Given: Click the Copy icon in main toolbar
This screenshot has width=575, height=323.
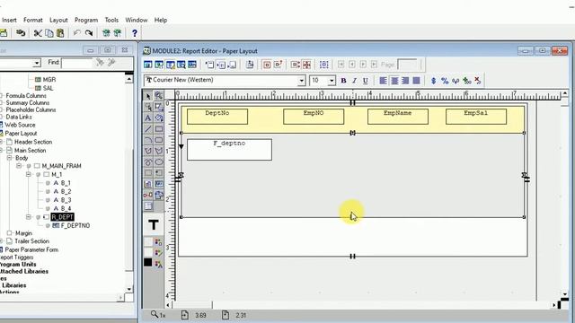Looking at the screenshot, I should click(x=49, y=33).
